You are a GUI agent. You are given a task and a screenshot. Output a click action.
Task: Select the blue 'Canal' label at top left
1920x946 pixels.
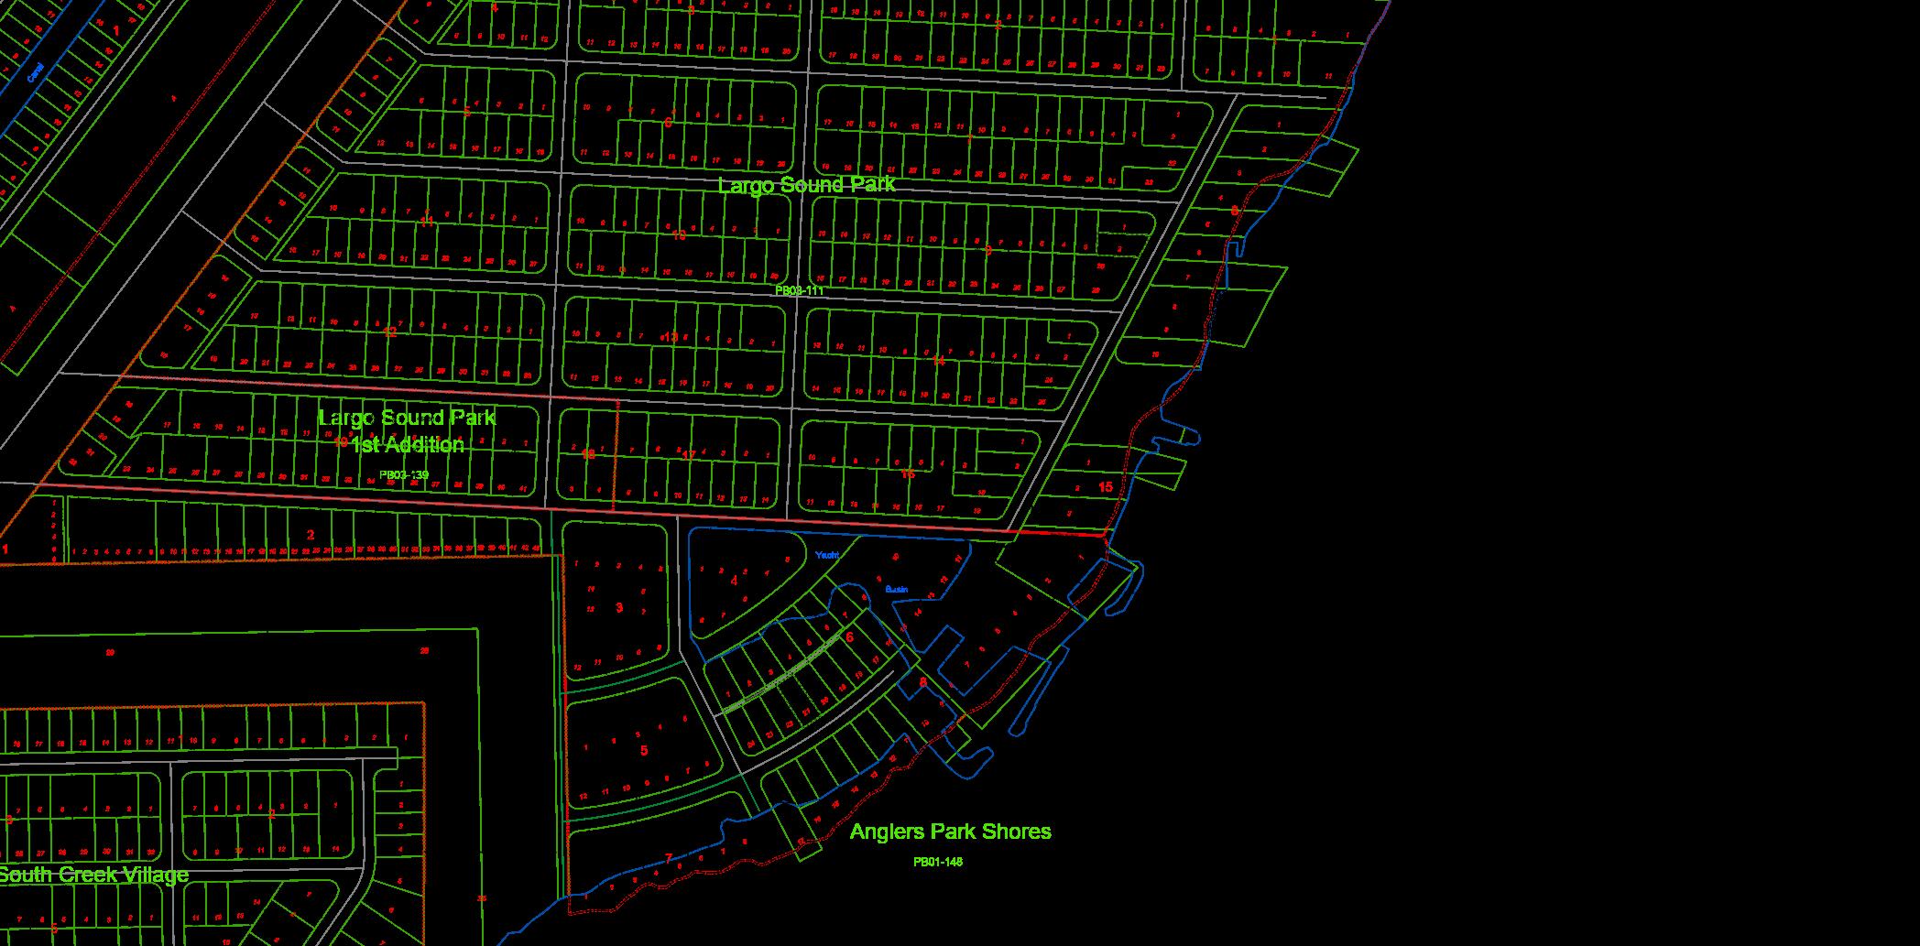(x=36, y=72)
